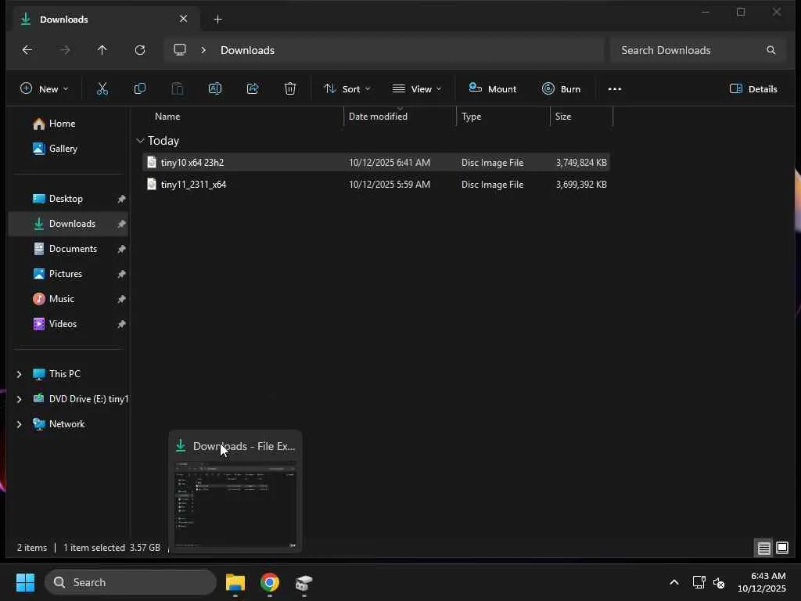Sort by Date modified column header

pos(378,117)
